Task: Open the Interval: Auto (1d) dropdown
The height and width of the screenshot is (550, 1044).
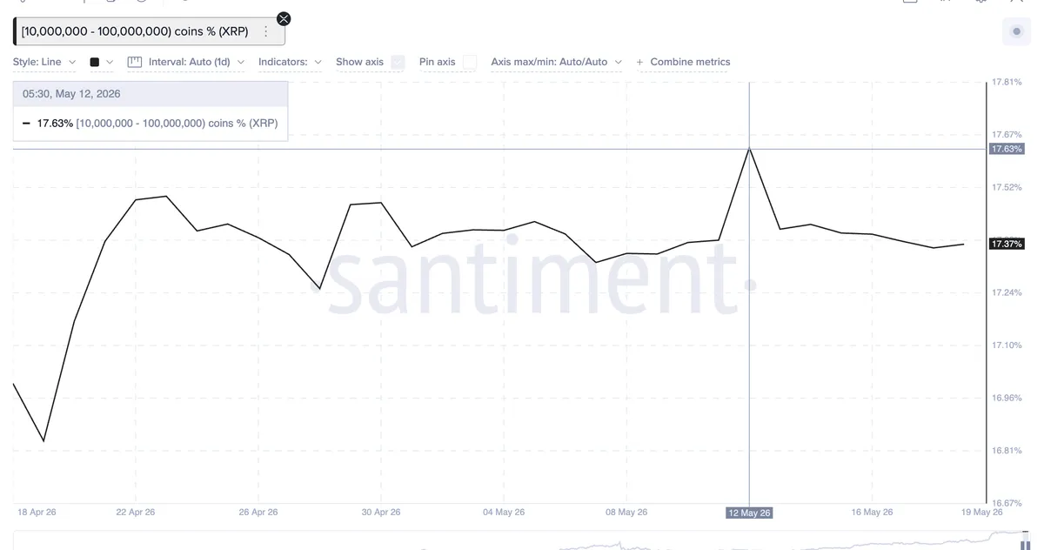Action: pos(197,62)
